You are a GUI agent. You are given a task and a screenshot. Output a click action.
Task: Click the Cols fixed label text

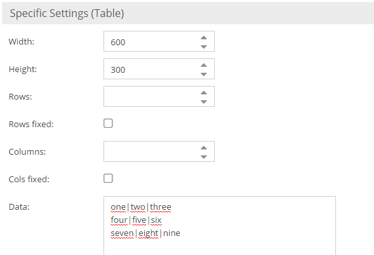coord(29,180)
